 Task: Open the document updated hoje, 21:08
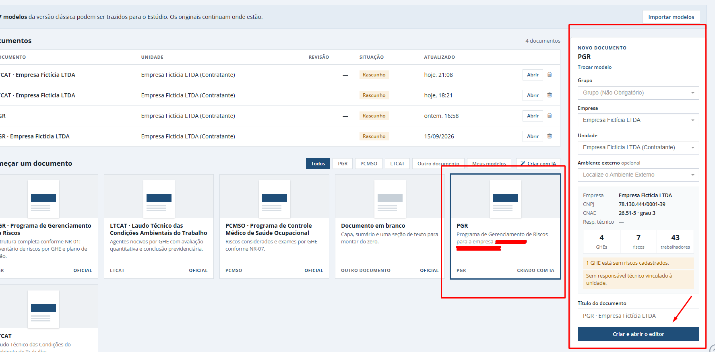tap(533, 75)
